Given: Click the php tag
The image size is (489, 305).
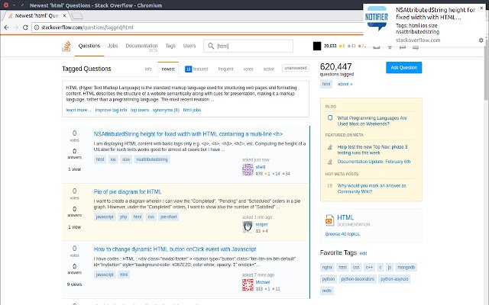Looking at the screenshot, I should point(124,217).
